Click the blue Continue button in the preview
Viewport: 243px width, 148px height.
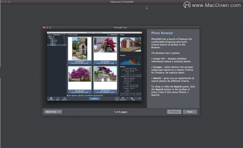click(94, 99)
